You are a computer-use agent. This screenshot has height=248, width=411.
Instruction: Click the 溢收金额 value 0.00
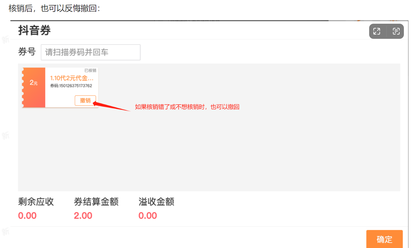coord(148,215)
